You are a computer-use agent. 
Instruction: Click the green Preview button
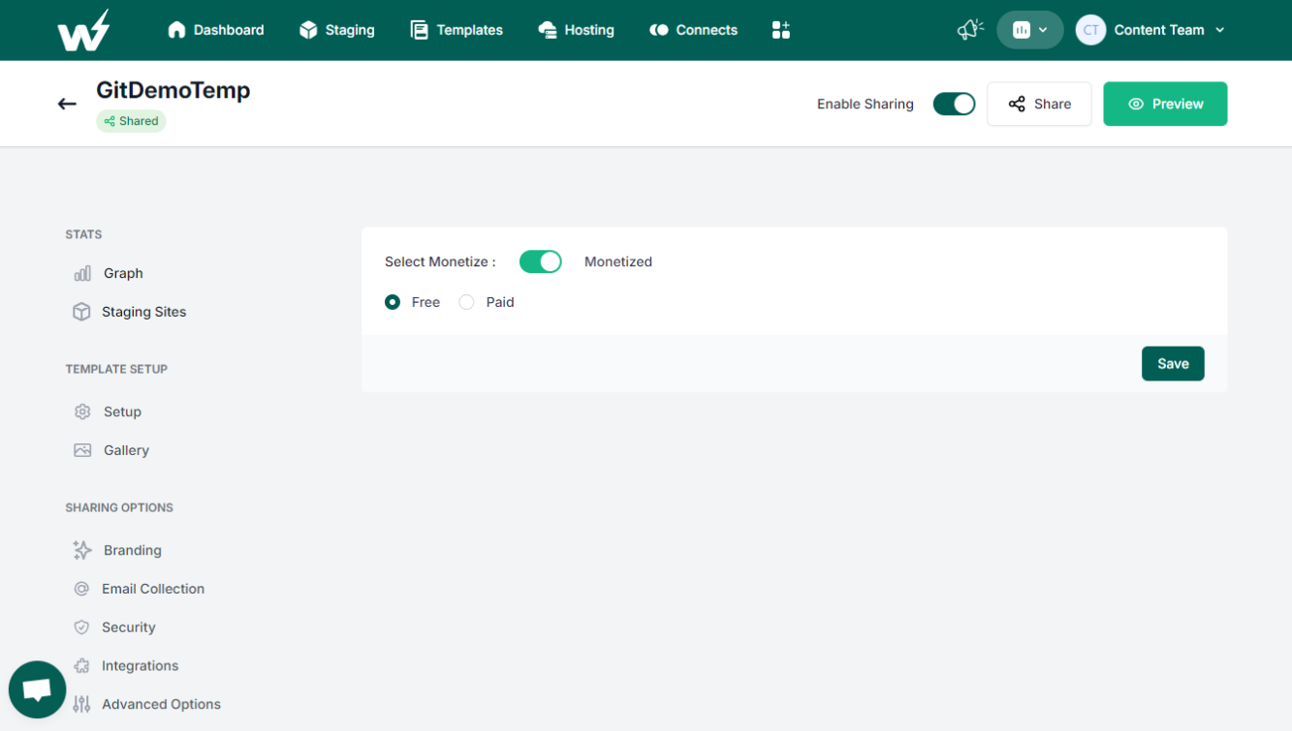pyautogui.click(x=1165, y=104)
